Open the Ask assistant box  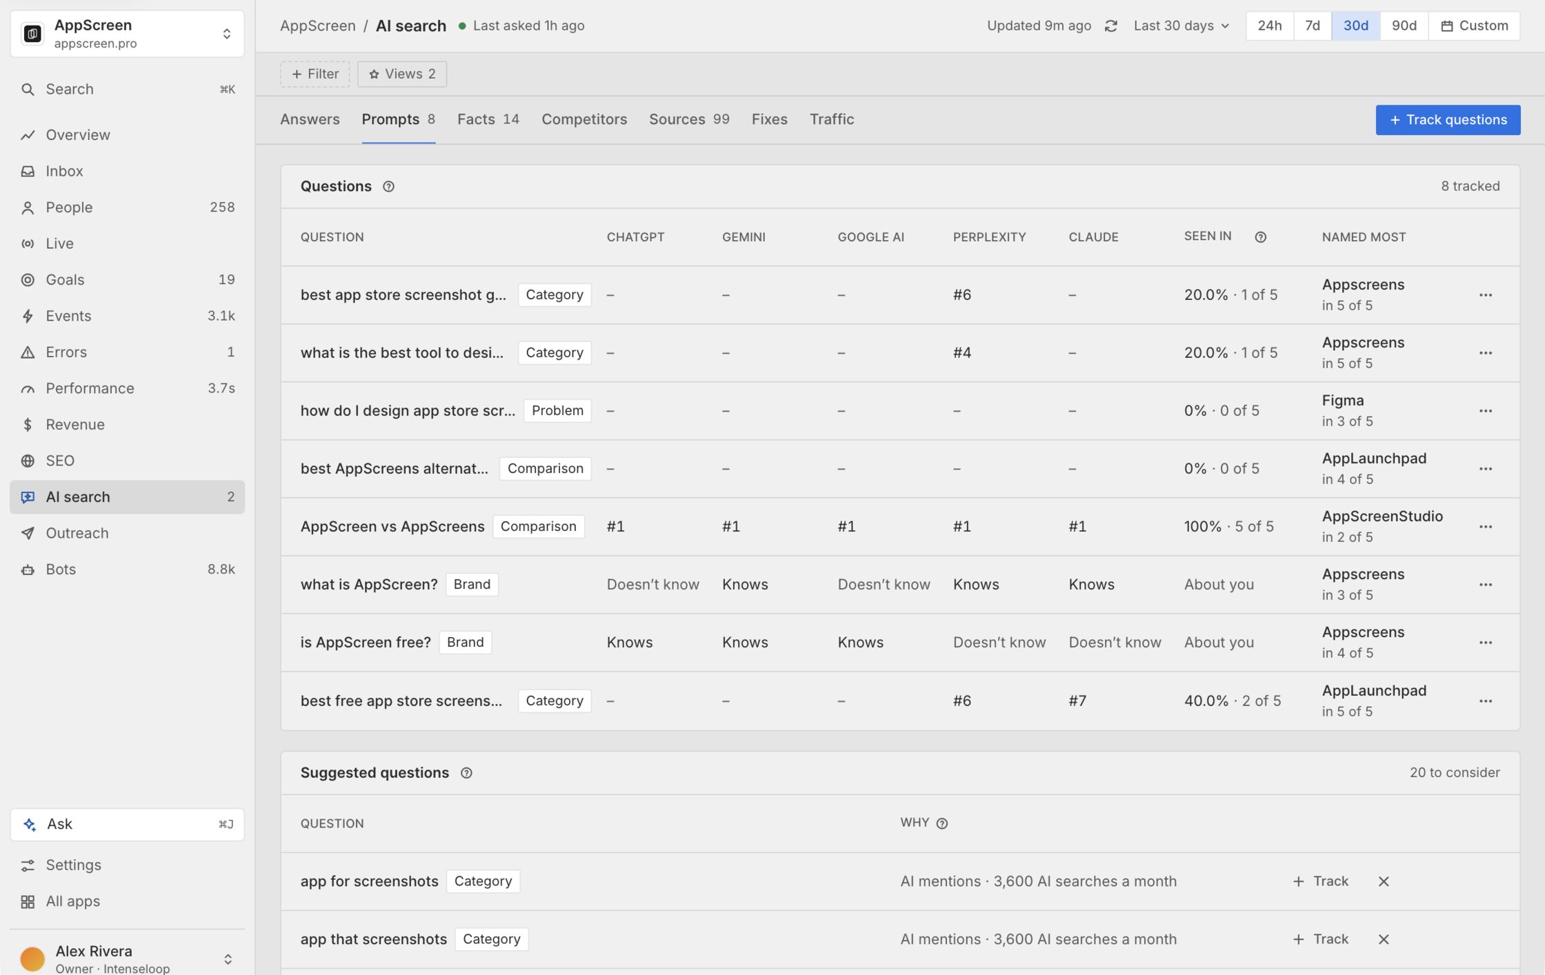point(128,825)
